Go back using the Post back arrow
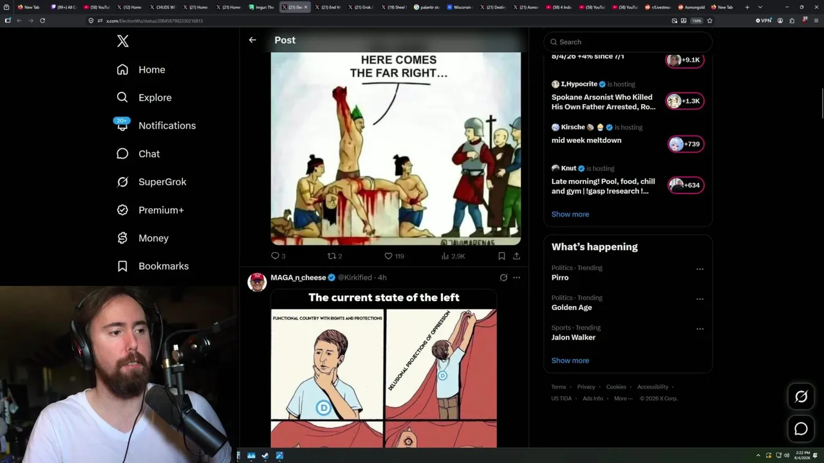 click(x=252, y=40)
